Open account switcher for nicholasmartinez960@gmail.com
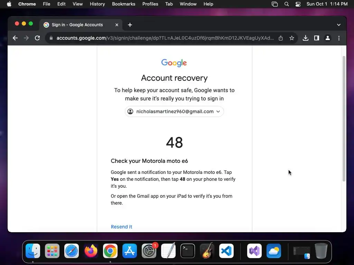354x265 pixels. click(174, 111)
